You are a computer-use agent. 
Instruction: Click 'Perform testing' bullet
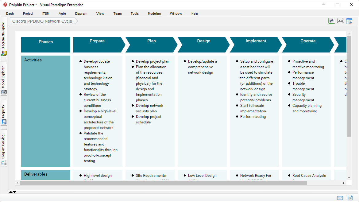[x=253, y=117]
